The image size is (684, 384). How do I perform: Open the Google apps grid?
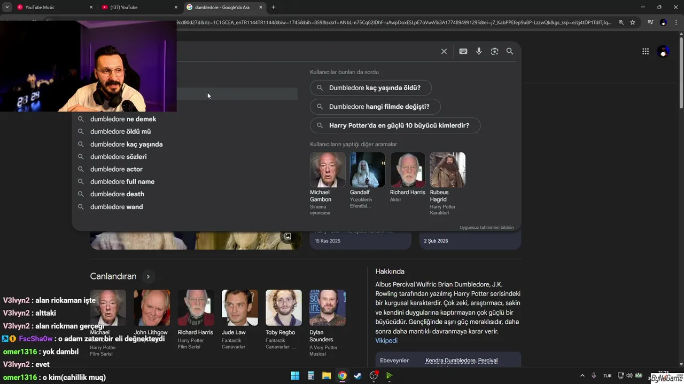pos(646,51)
